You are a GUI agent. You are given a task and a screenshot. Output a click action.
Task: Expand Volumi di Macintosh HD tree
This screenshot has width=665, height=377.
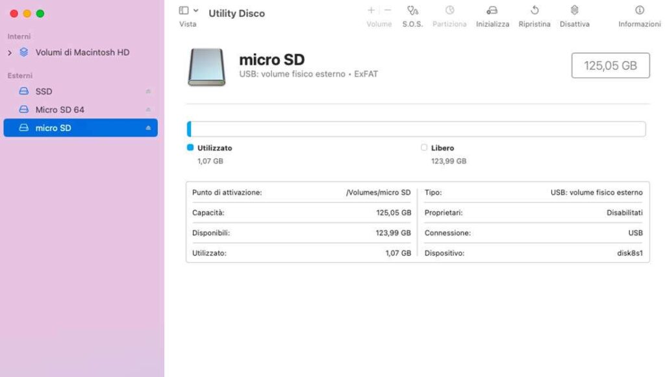tap(10, 53)
